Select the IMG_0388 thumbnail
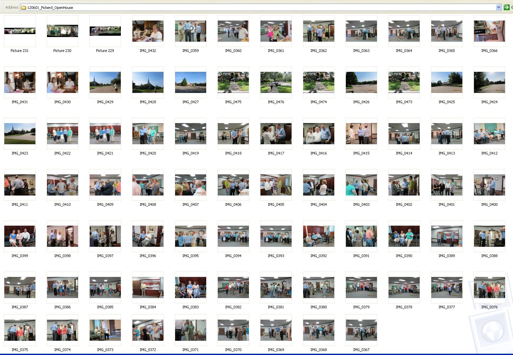 tap(490, 236)
